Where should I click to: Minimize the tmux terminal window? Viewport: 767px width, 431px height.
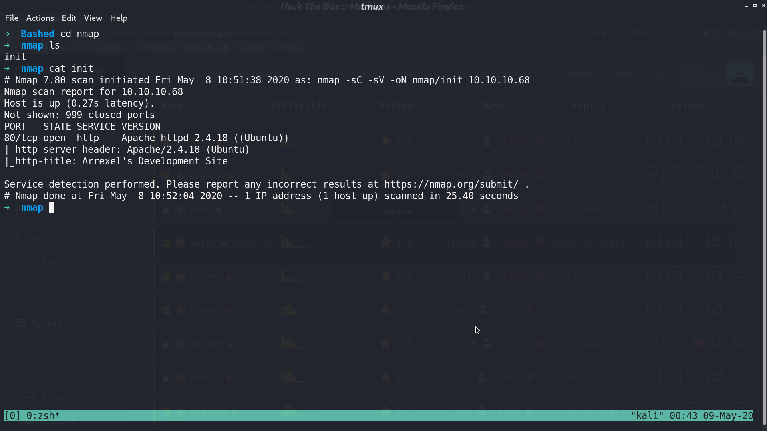point(746,6)
